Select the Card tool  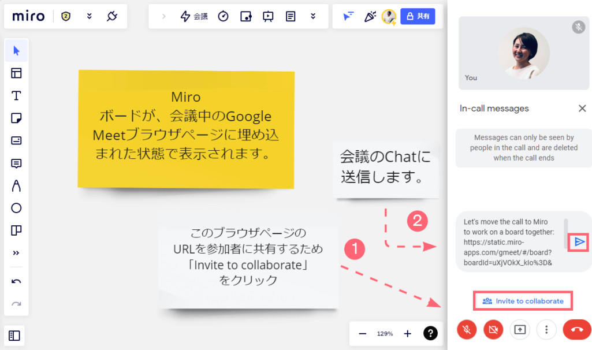16,140
